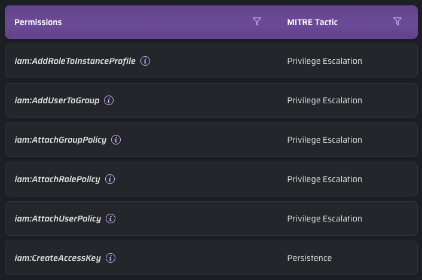
Task: Click info icon next to iam:AddRoleToInstanceProfile
Action: [145, 61]
